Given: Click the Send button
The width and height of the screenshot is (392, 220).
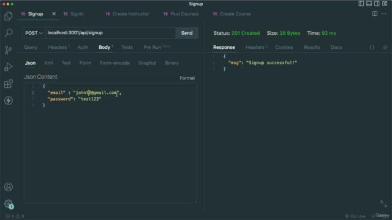Looking at the screenshot, I should pos(187,33).
